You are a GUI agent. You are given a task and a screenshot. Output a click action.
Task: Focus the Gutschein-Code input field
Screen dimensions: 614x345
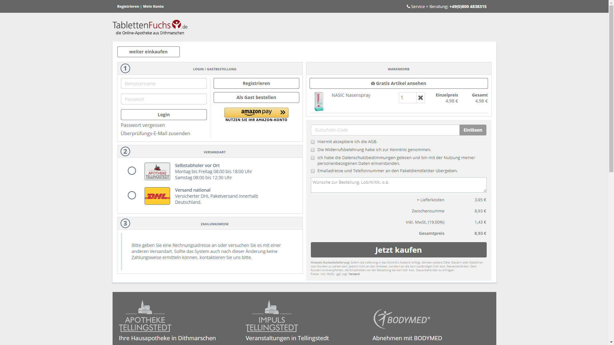point(385,130)
